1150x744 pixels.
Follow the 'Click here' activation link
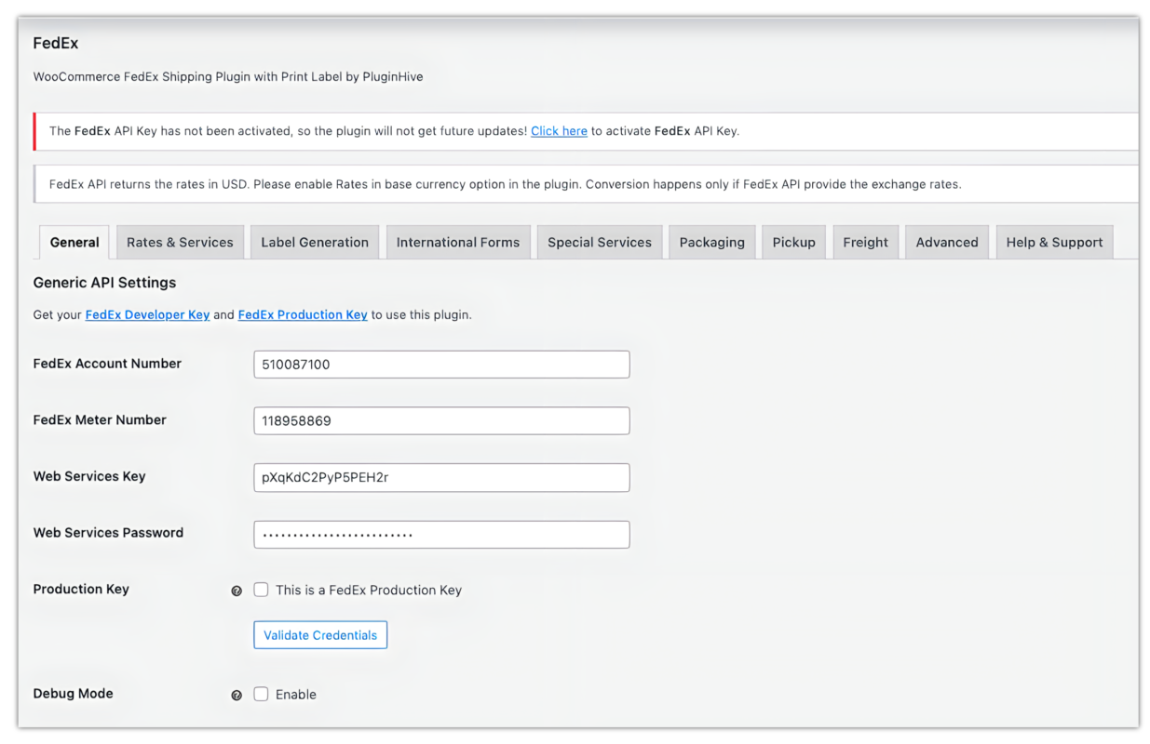(x=559, y=131)
